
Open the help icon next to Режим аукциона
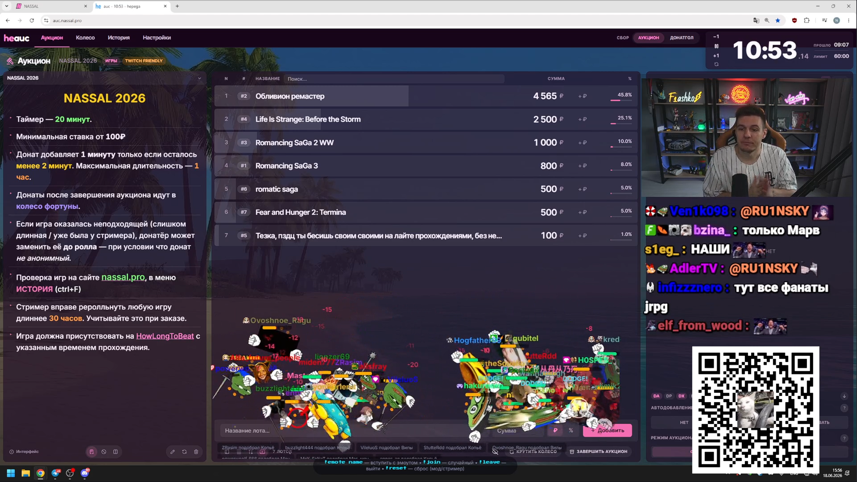[844, 438]
